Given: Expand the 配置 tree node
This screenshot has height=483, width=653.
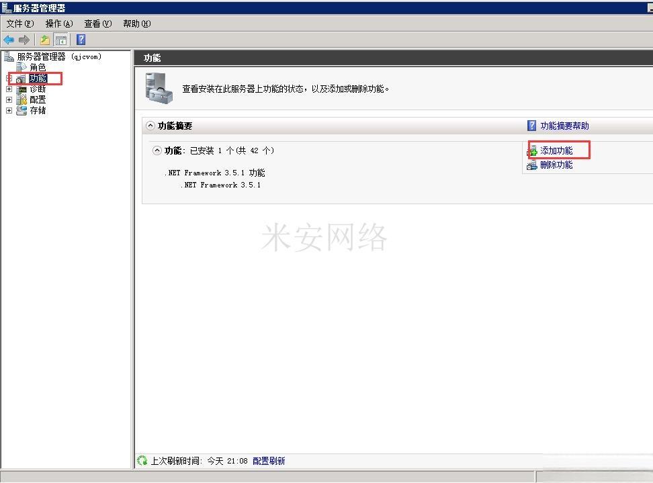Looking at the screenshot, I should pyautogui.click(x=9, y=100).
